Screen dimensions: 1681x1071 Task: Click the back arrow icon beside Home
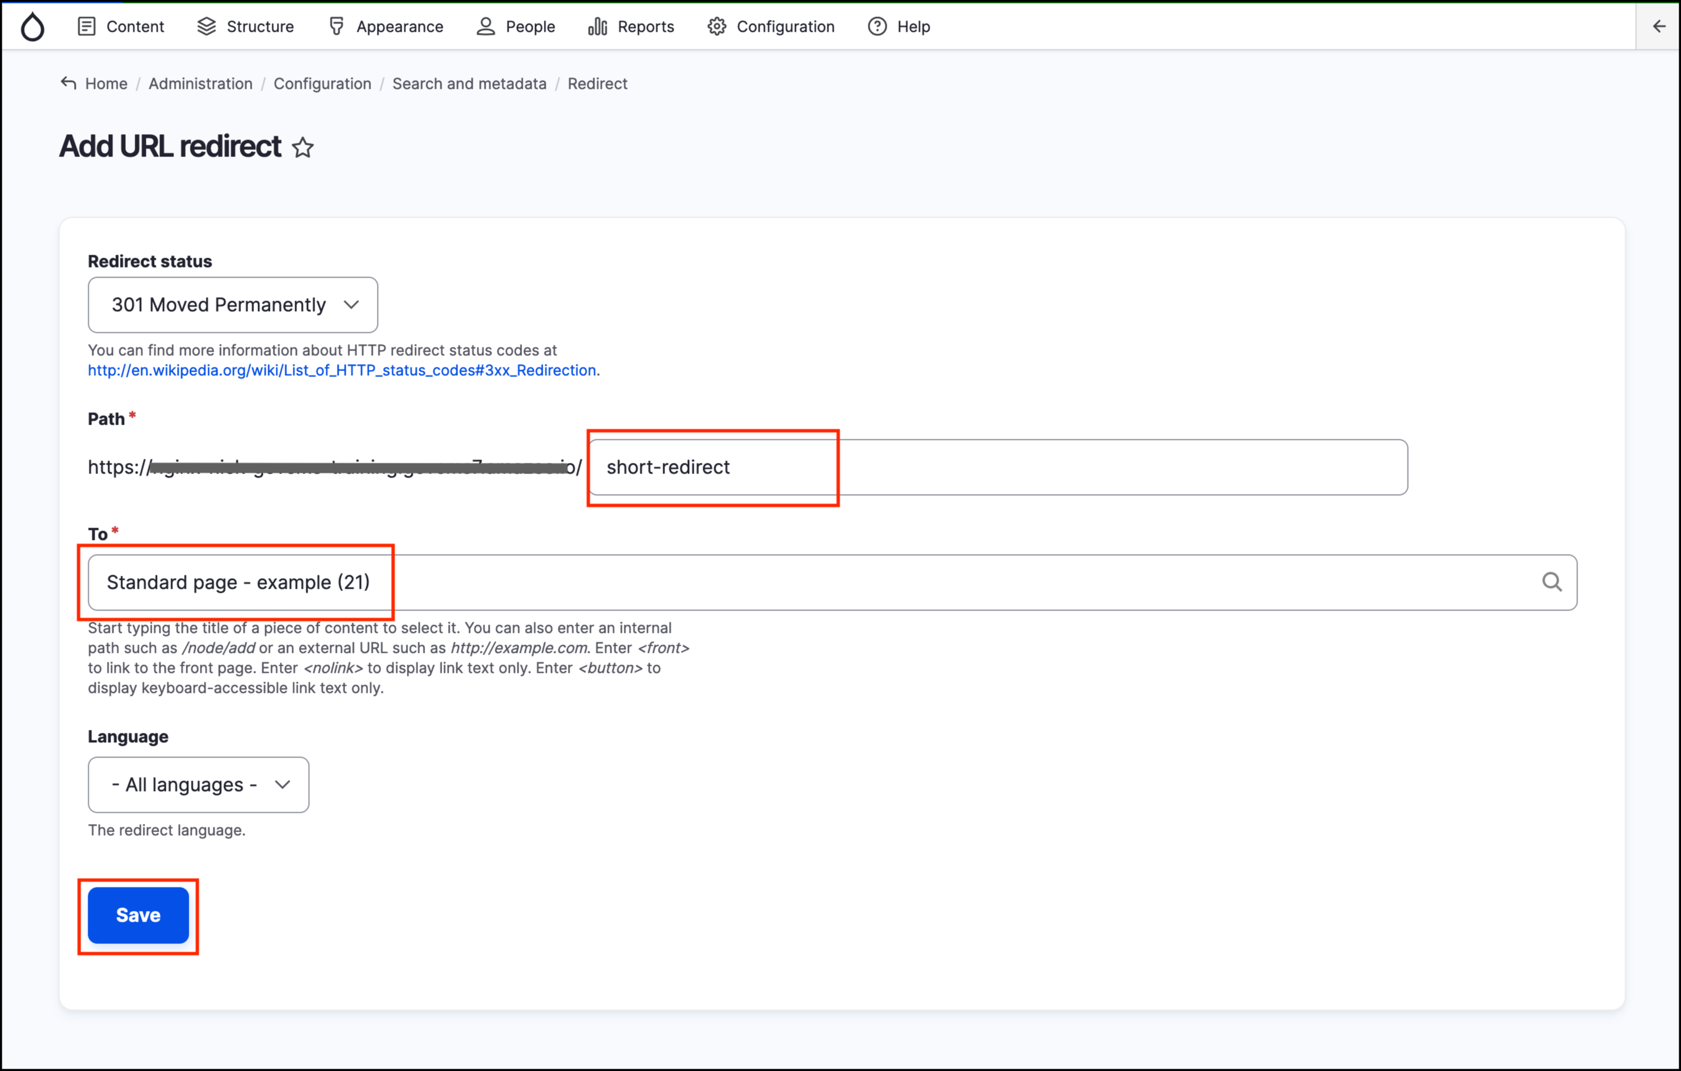68,83
